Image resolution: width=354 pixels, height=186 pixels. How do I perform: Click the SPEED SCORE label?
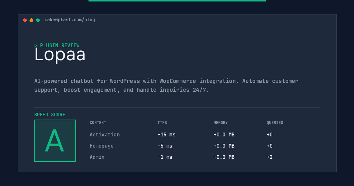(x=50, y=115)
